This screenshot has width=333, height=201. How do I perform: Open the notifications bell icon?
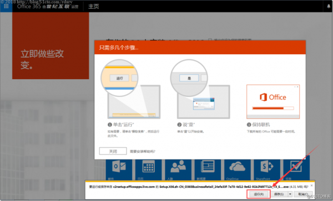[329, 6]
